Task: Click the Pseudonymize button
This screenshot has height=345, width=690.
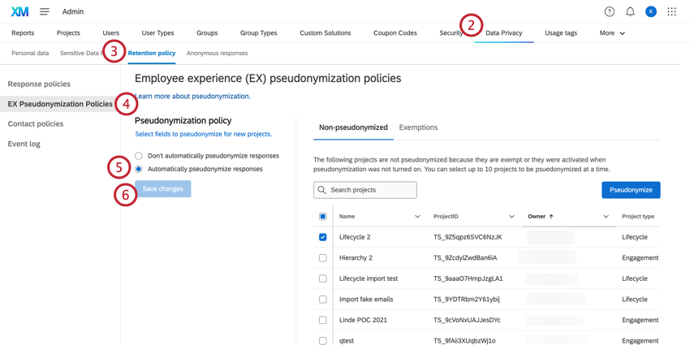Action: click(631, 190)
